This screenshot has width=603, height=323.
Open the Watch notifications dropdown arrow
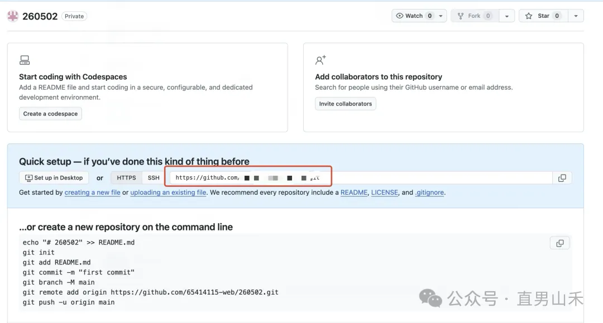pyautogui.click(x=441, y=16)
